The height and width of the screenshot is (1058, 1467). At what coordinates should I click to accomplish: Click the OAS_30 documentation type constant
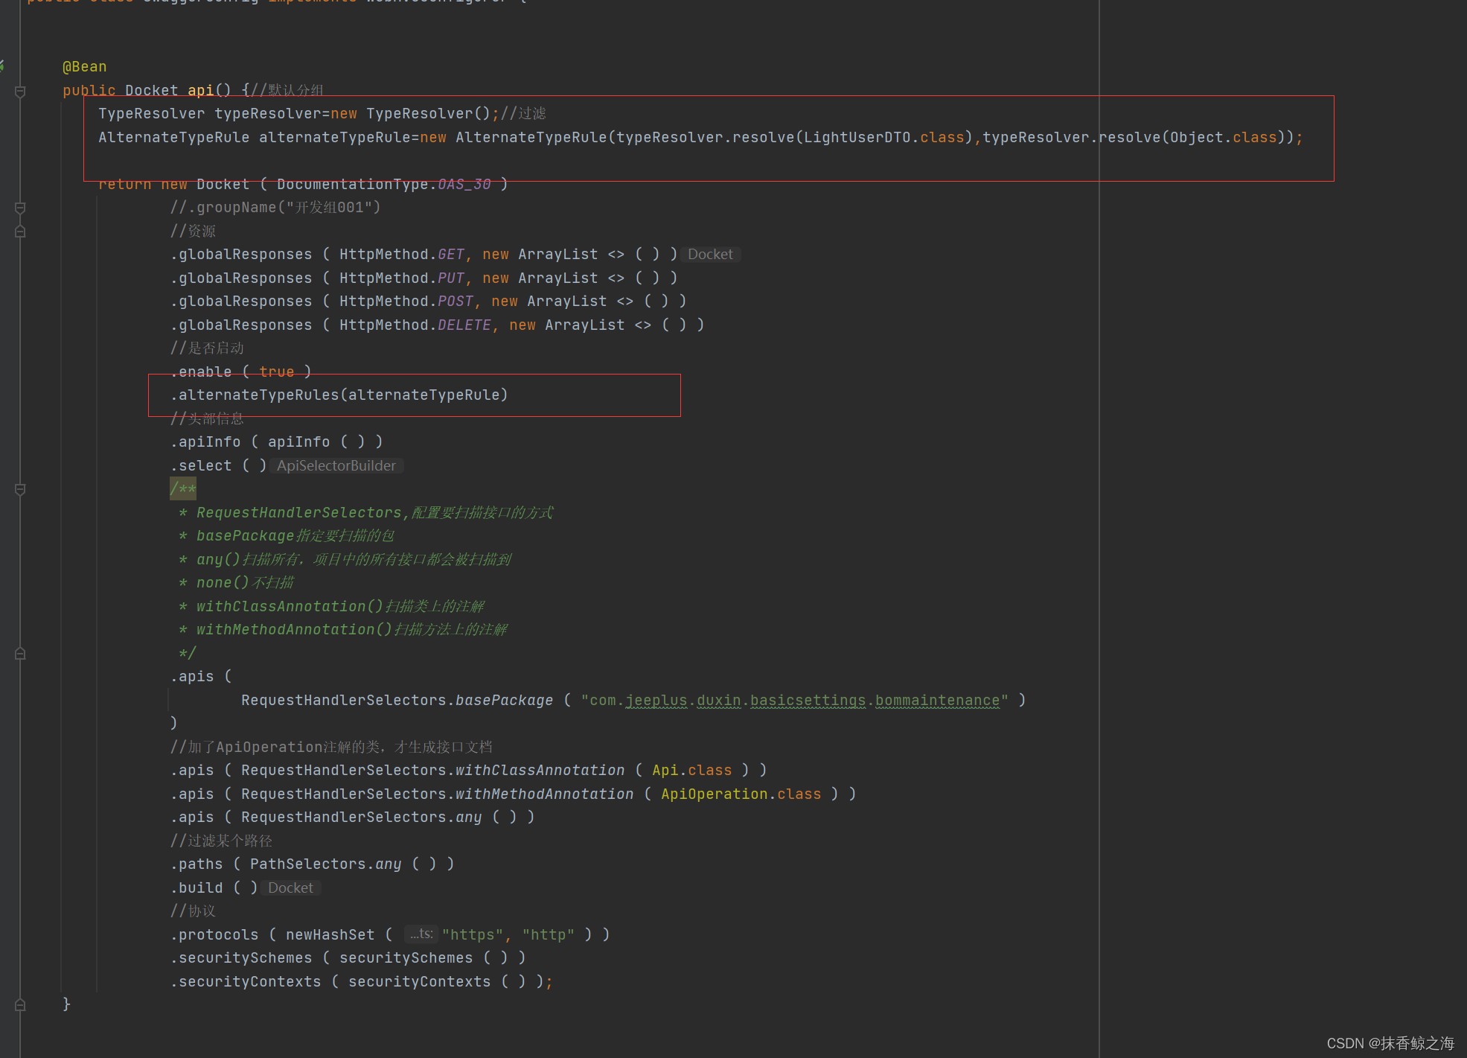pyautogui.click(x=464, y=185)
